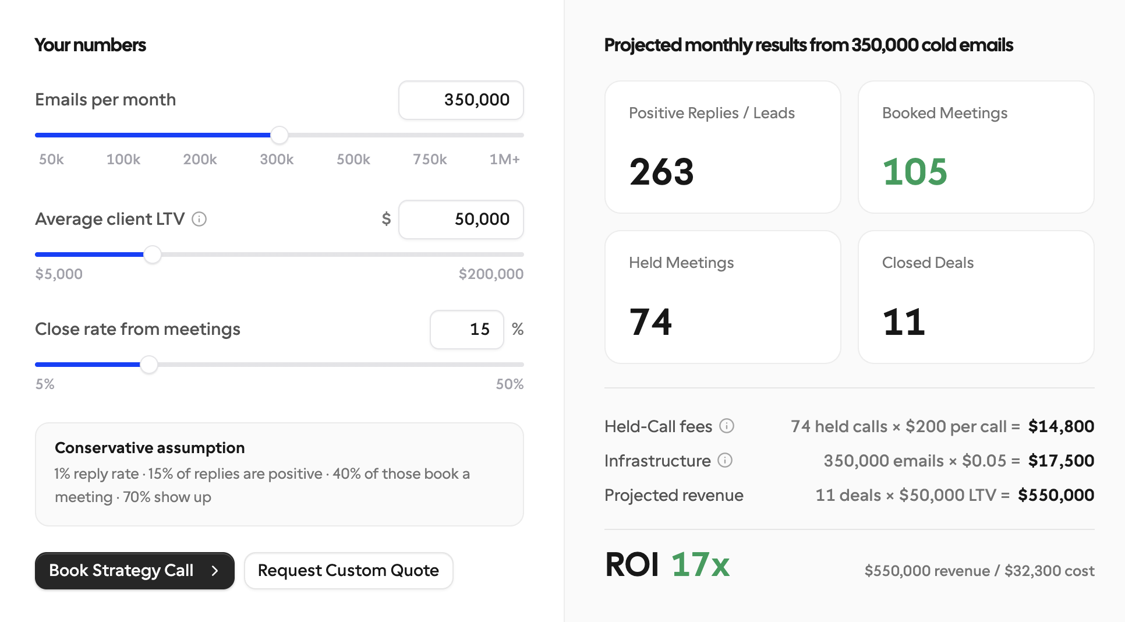Focus the Close rate percent input field

[466, 330]
